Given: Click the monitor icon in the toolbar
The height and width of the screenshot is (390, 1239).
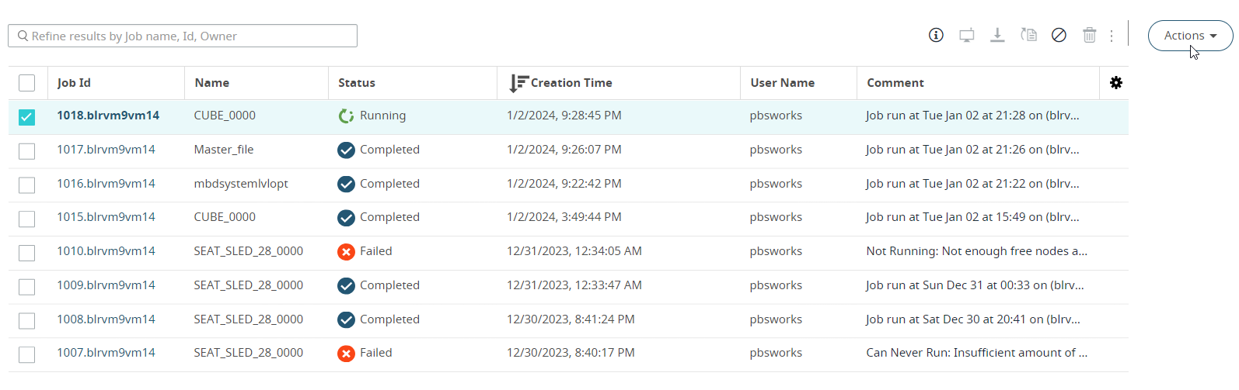Looking at the screenshot, I should coord(966,35).
